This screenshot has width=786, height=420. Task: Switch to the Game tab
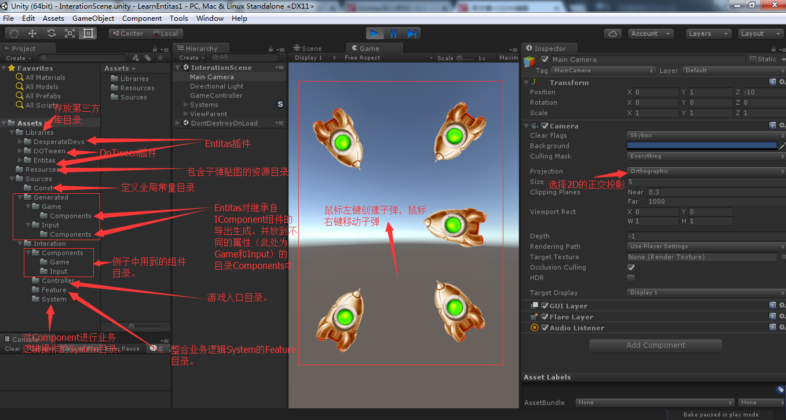point(365,49)
